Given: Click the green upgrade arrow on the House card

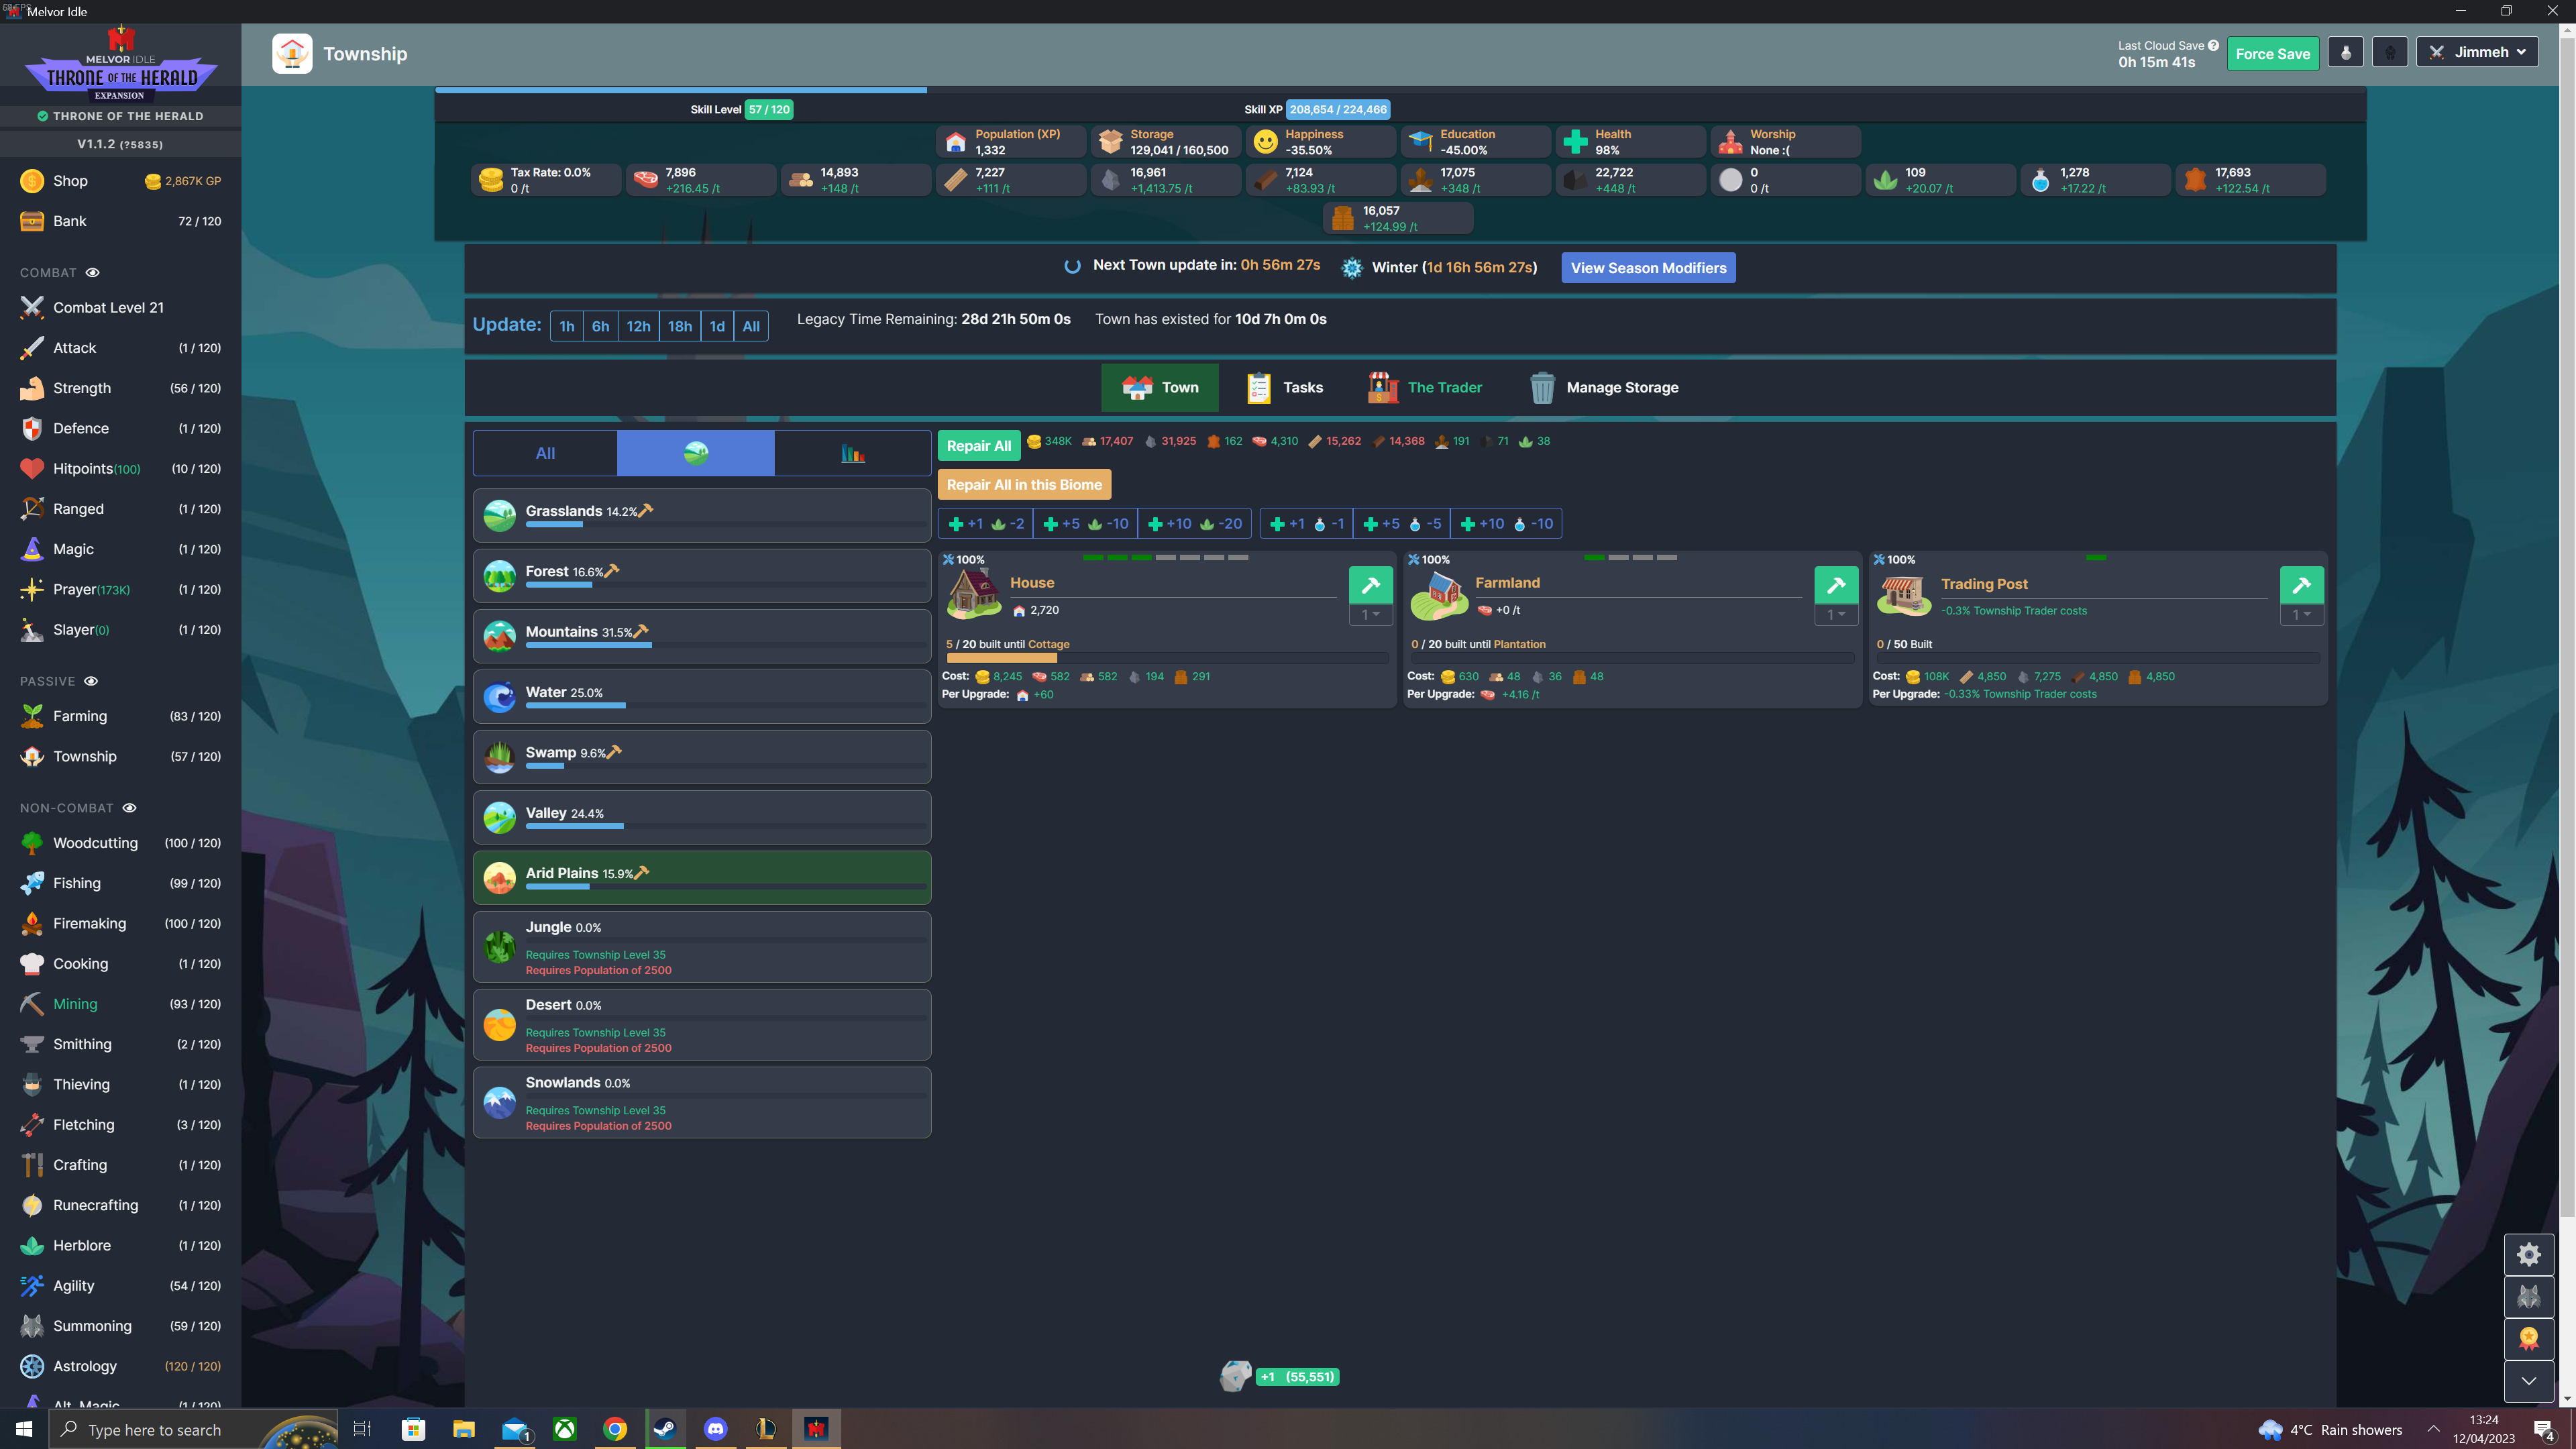Looking at the screenshot, I should click(1370, 585).
